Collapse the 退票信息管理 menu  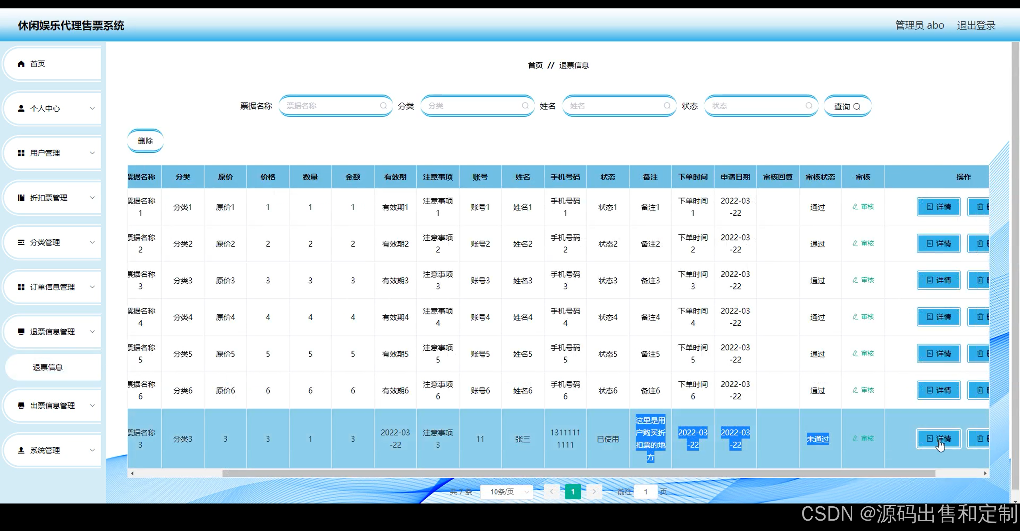[52, 332]
